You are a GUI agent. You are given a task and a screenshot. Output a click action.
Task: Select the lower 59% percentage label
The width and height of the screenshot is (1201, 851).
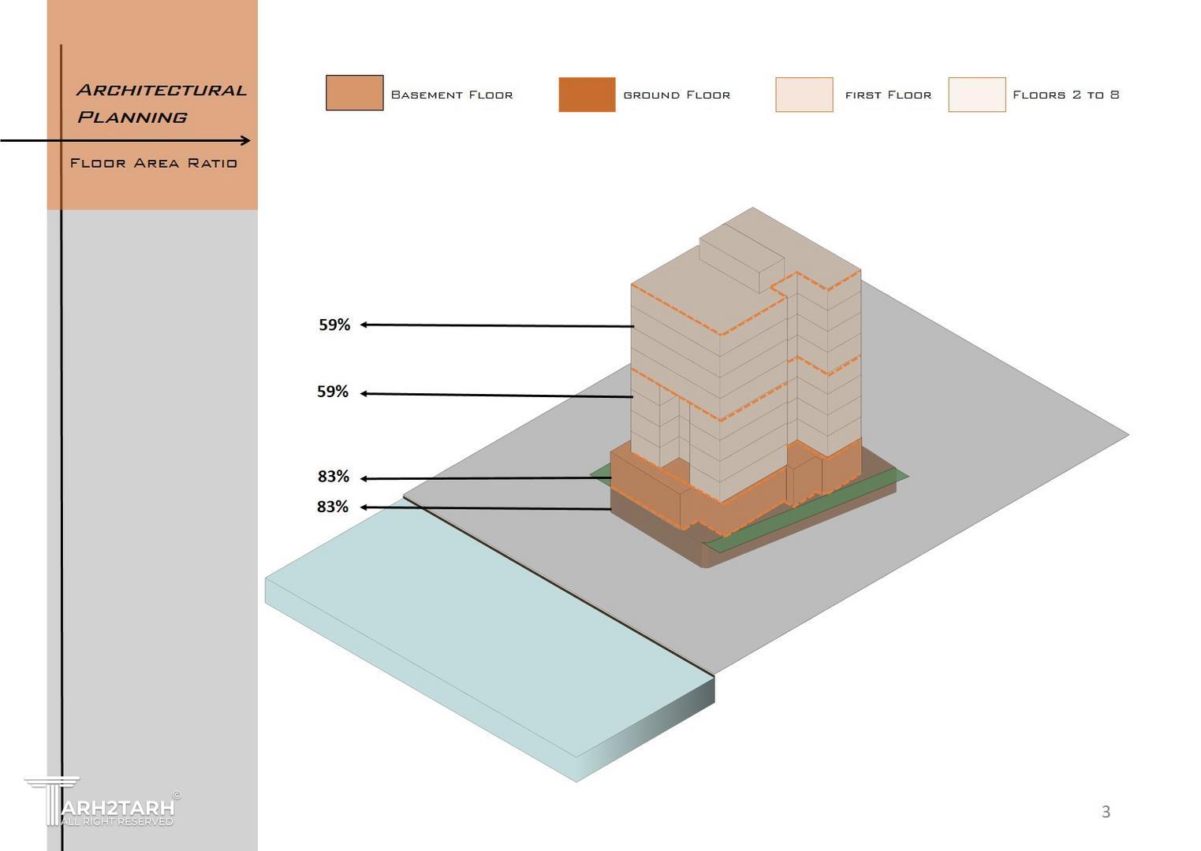click(x=333, y=392)
